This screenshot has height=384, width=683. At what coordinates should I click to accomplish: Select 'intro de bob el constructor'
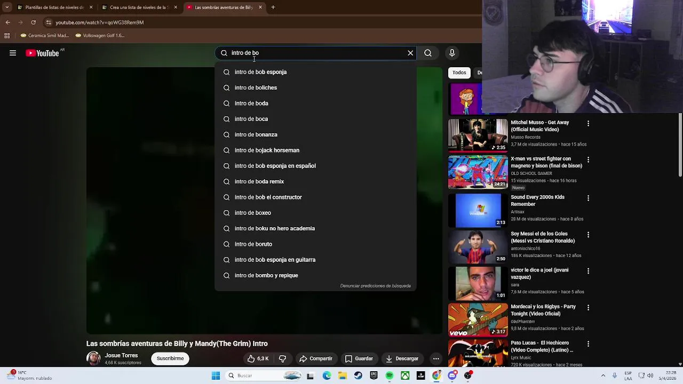pos(315,197)
